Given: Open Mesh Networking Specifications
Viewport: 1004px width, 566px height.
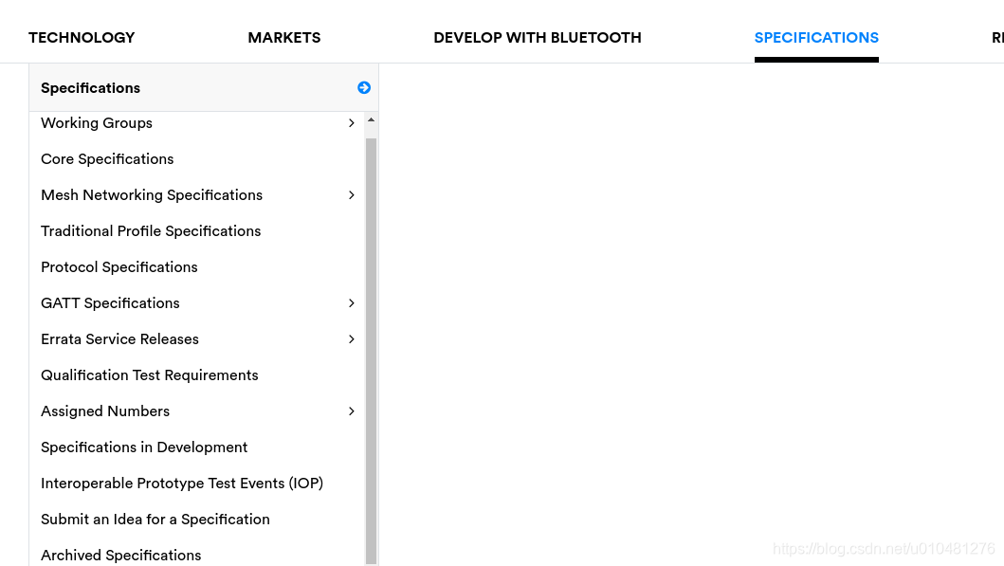Looking at the screenshot, I should point(152,194).
